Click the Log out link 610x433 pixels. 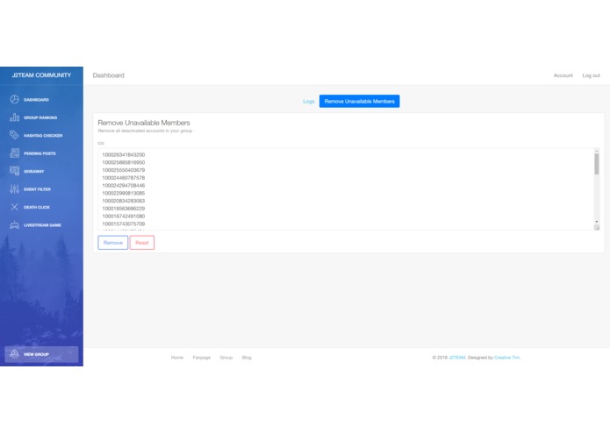click(591, 75)
